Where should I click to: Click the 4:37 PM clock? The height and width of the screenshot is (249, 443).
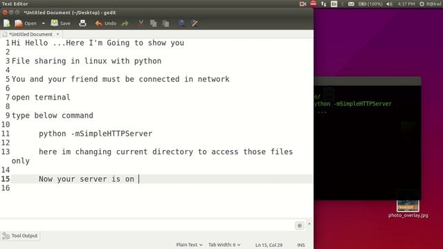click(406, 4)
